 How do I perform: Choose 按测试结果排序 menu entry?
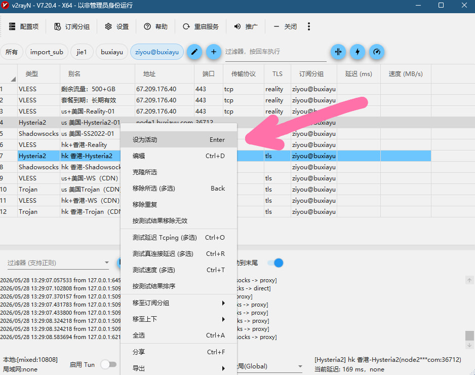tap(179, 286)
